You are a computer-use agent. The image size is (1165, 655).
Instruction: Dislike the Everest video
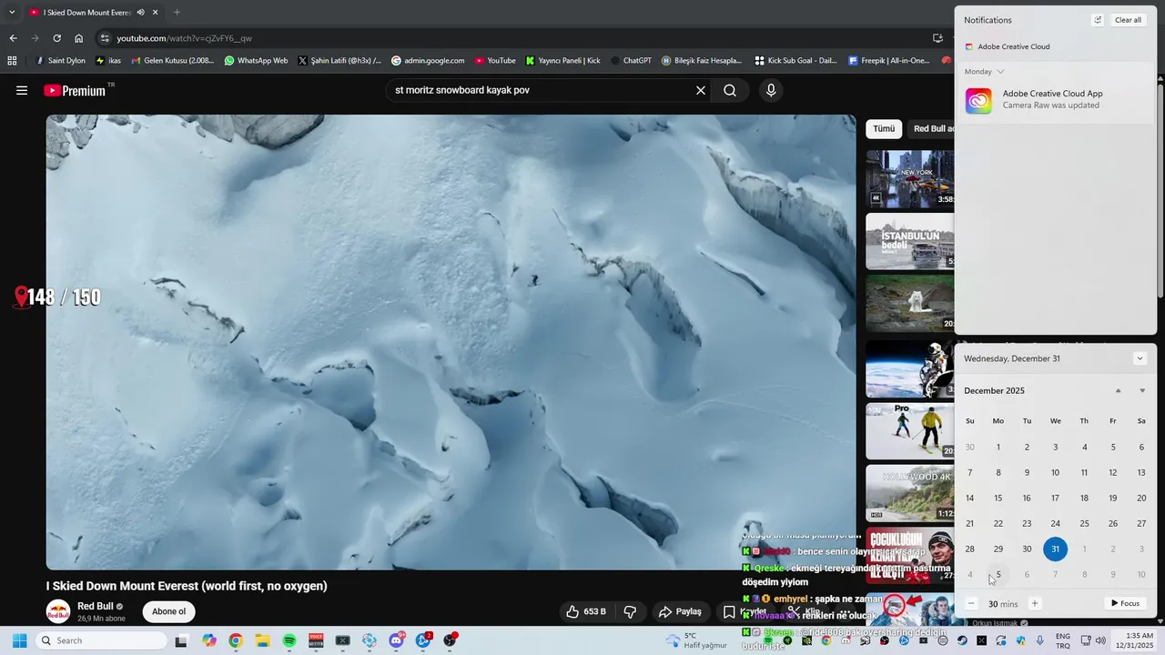click(630, 611)
